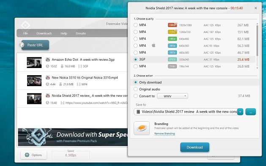Click the Nvidia Shield video thumbnail
Screen dimensions: 266x166
34,98
